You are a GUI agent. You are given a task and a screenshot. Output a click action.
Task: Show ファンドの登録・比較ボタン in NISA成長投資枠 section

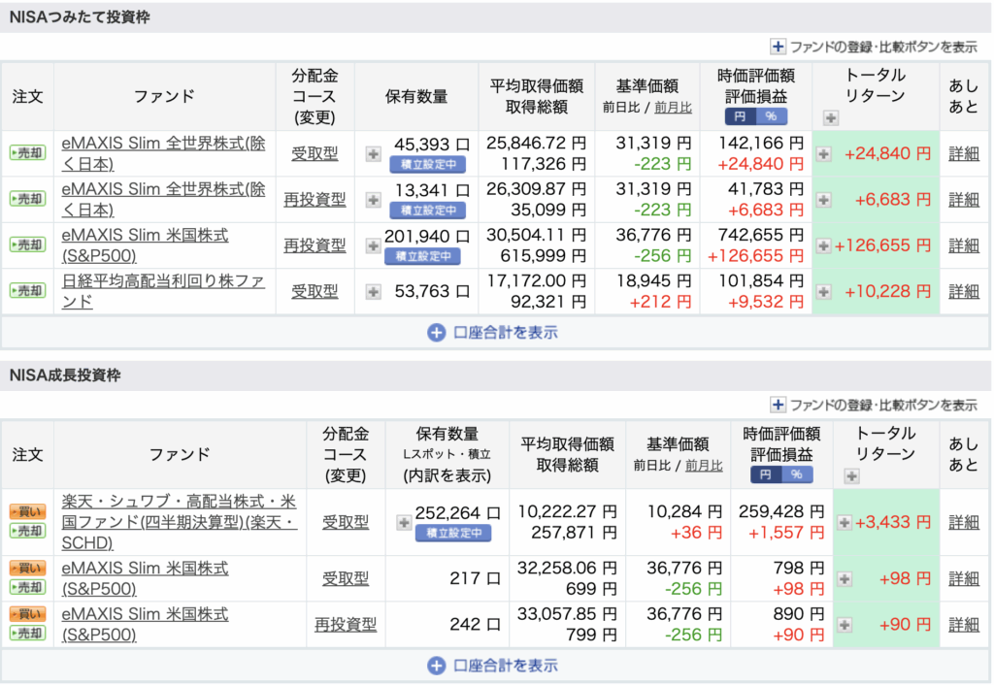tap(874, 405)
